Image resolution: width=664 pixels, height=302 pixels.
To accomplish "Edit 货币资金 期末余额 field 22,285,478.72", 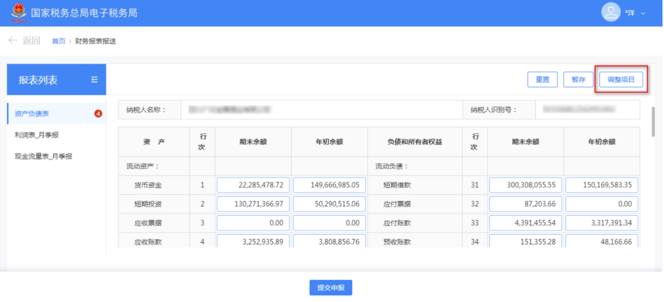I will (253, 185).
